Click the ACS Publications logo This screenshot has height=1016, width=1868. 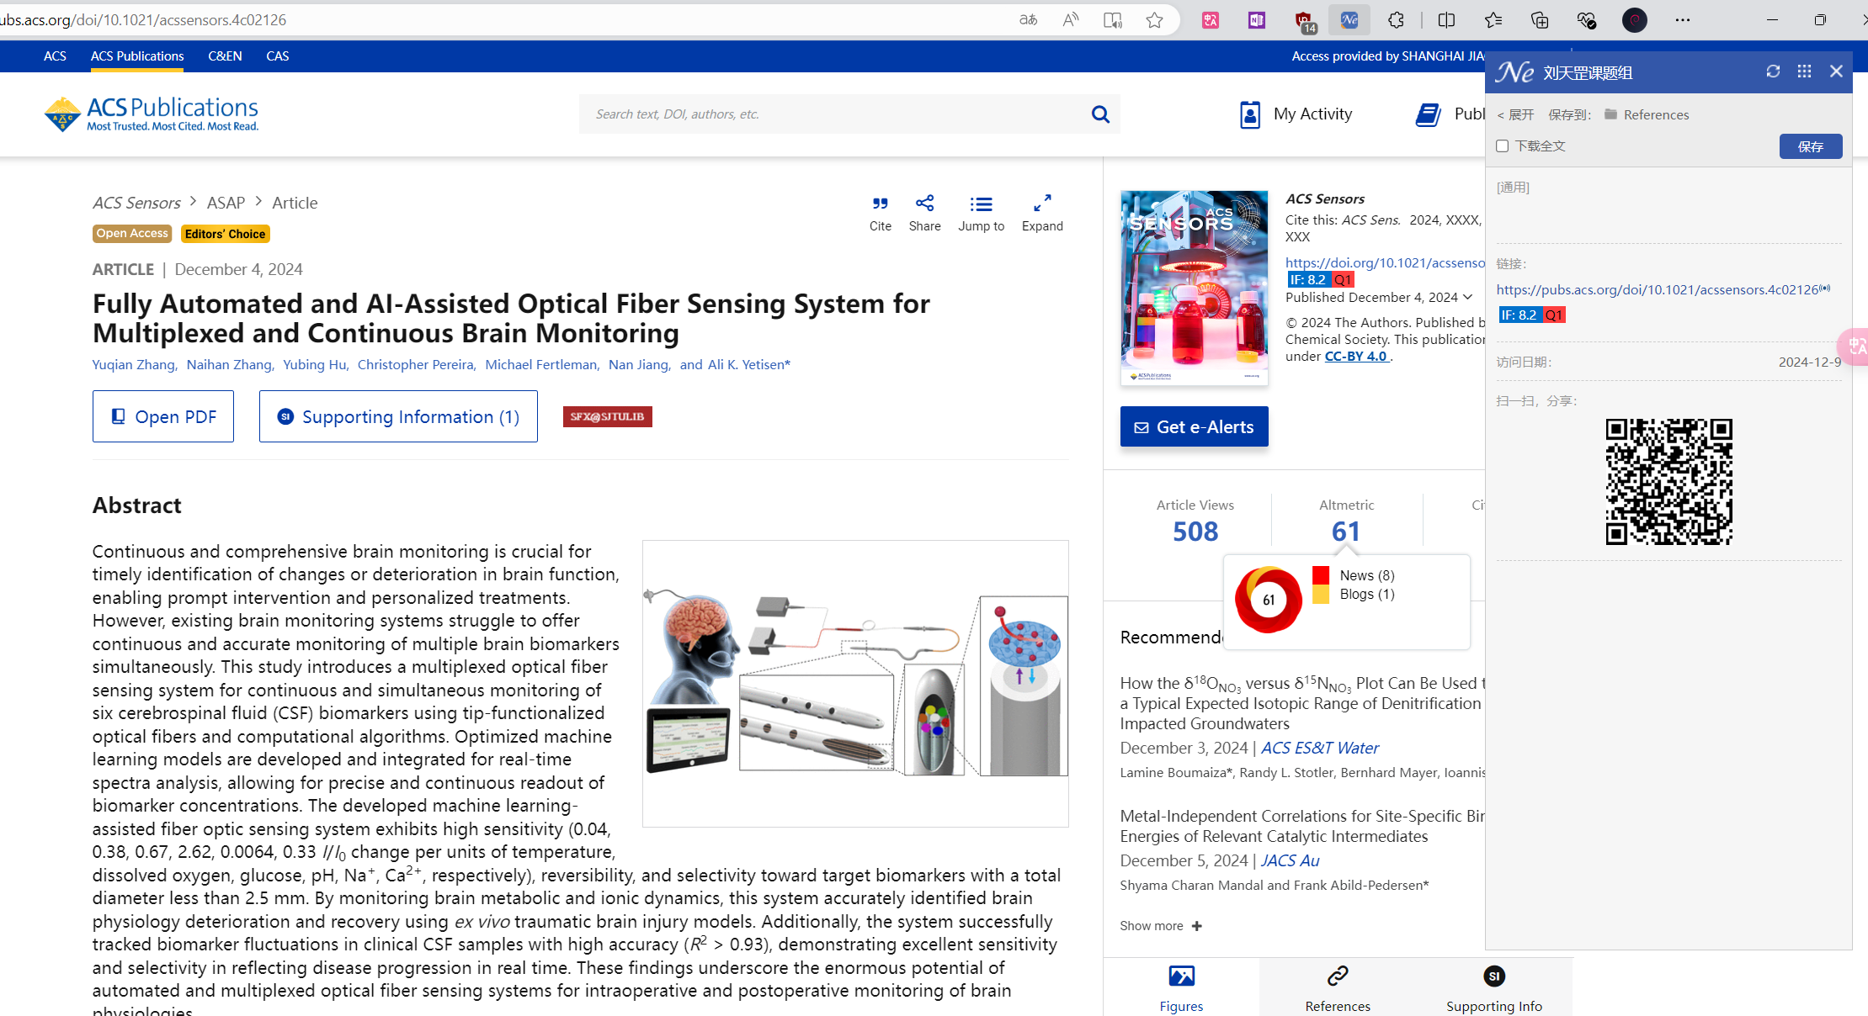152,114
